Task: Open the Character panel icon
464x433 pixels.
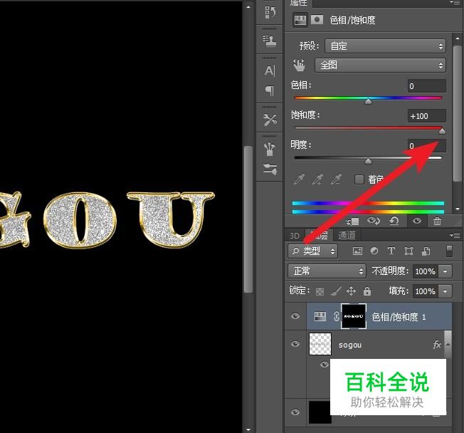Action: (270, 71)
